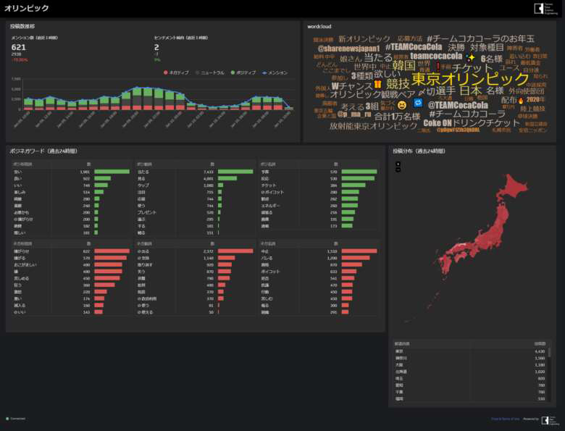This screenshot has height=431, width=565.
Task: Click the 日本 word in the wordcloud
Action: click(471, 91)
